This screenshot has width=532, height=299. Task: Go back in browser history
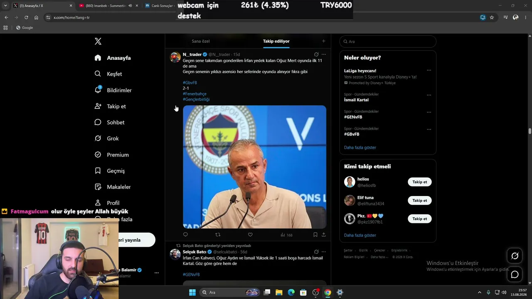pyautogui.click(x=6, y=17)
